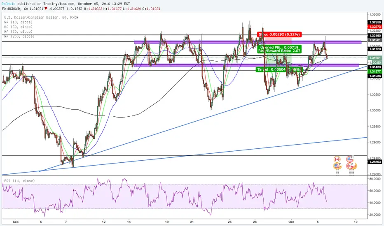Click the 1.31430 price axis tag

pos(375,67)
